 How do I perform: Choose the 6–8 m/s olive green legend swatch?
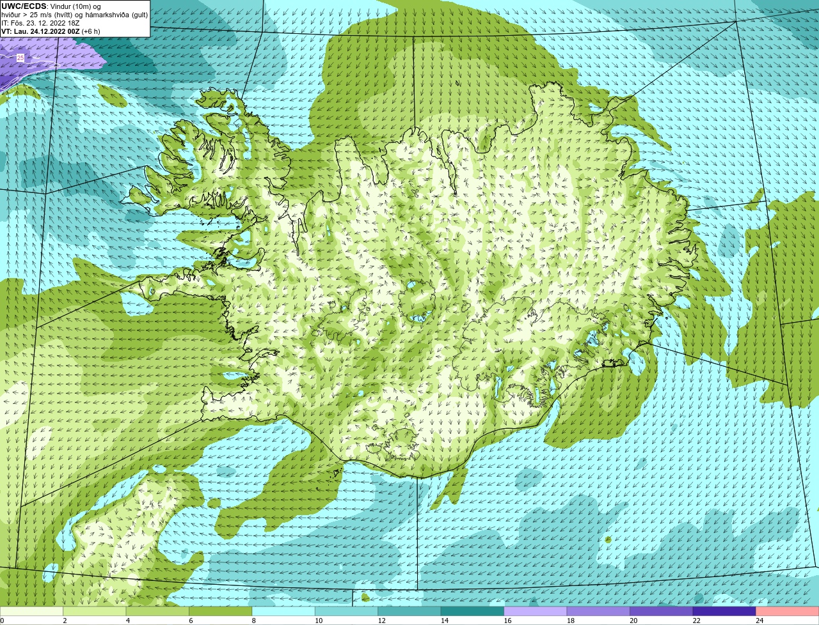[221, 612]
